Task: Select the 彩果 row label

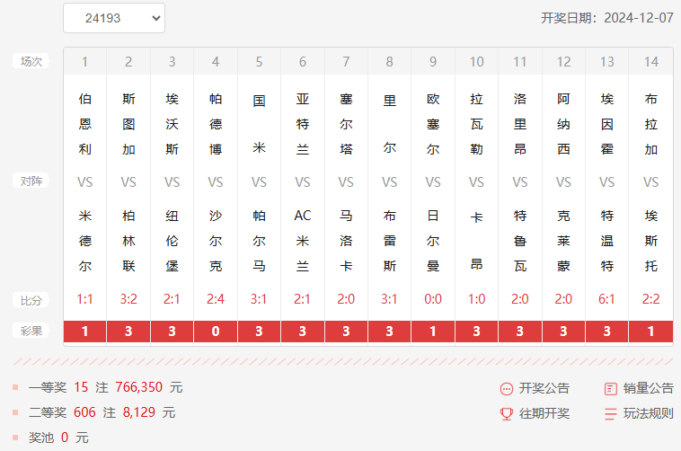Action: [x=31, y=332]
